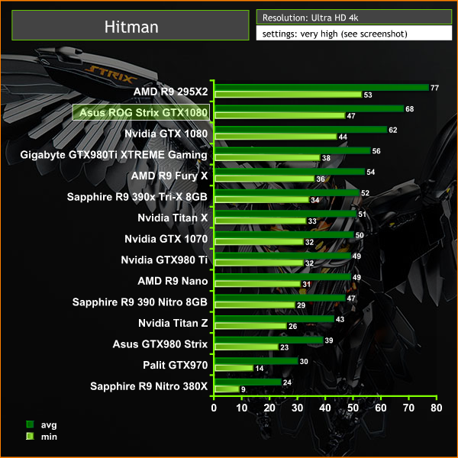
Task: Click Gigabyte GTX980Ti XTREME Gaming label
Action: click(x=114, y=155)
